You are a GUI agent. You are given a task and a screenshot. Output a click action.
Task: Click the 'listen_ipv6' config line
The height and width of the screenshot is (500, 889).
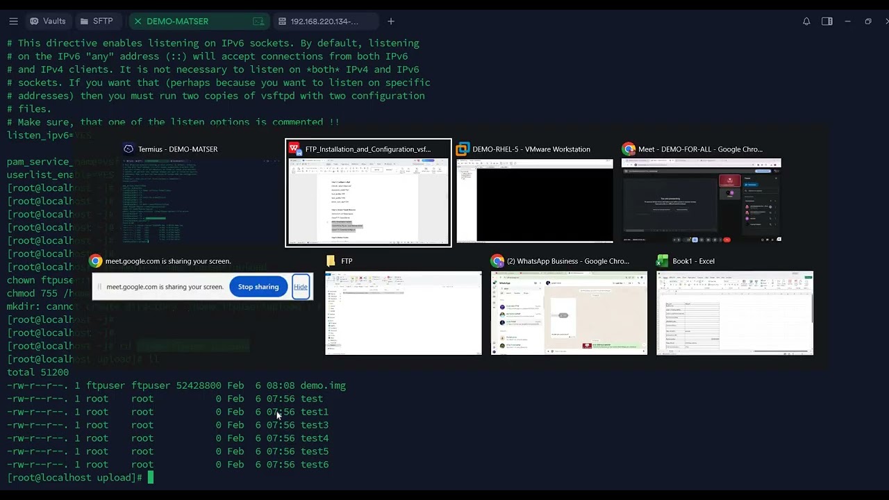tap(50, 135)
